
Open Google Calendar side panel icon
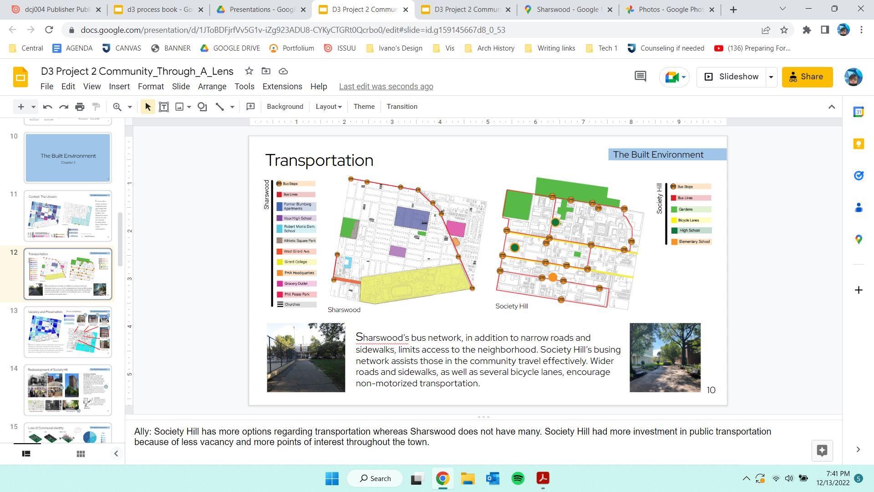click(x=859, y=112)
